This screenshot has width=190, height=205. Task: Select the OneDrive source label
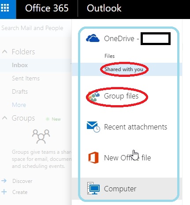pos(121,38)
